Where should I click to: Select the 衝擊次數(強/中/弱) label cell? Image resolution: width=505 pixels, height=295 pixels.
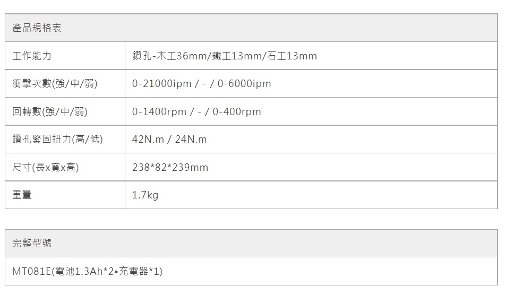[x=55, y=83]
